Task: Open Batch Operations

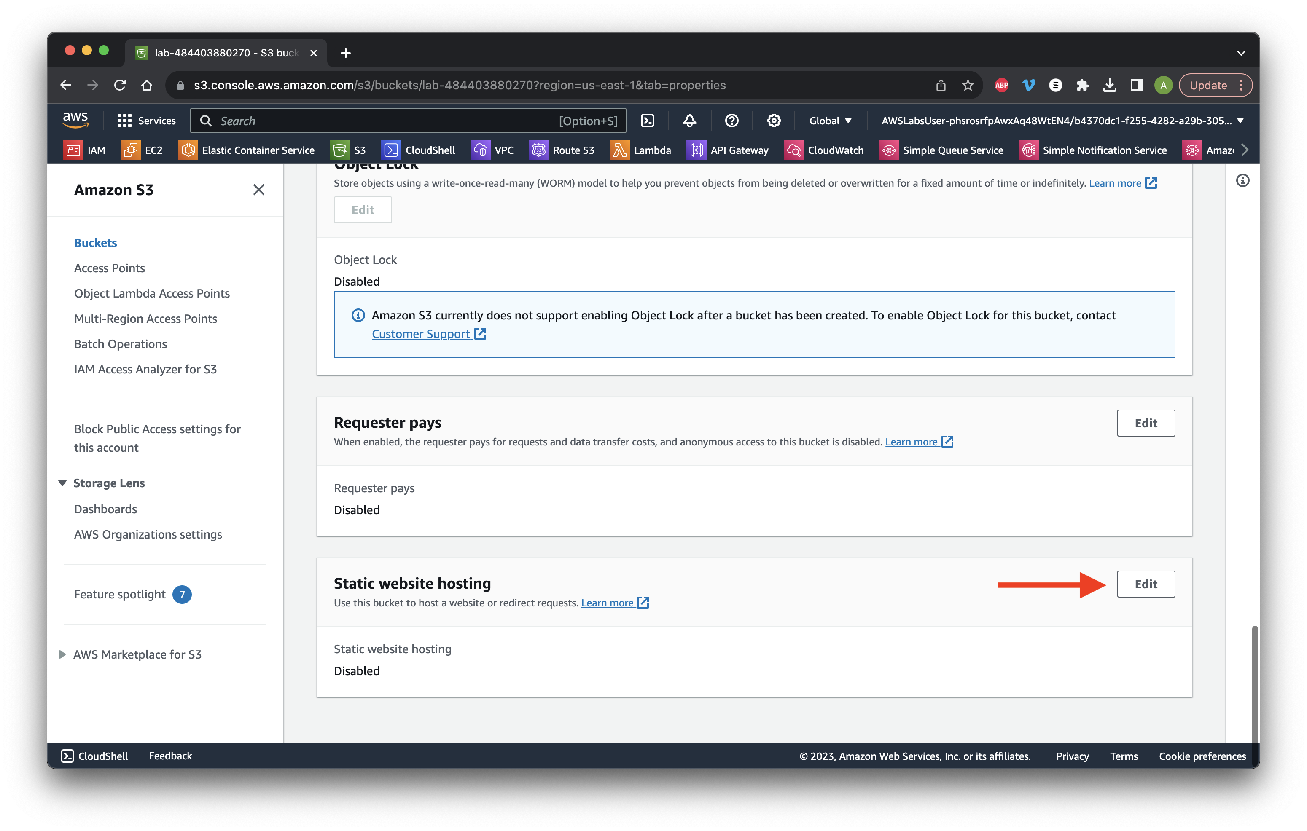Action: coord(121,343)
